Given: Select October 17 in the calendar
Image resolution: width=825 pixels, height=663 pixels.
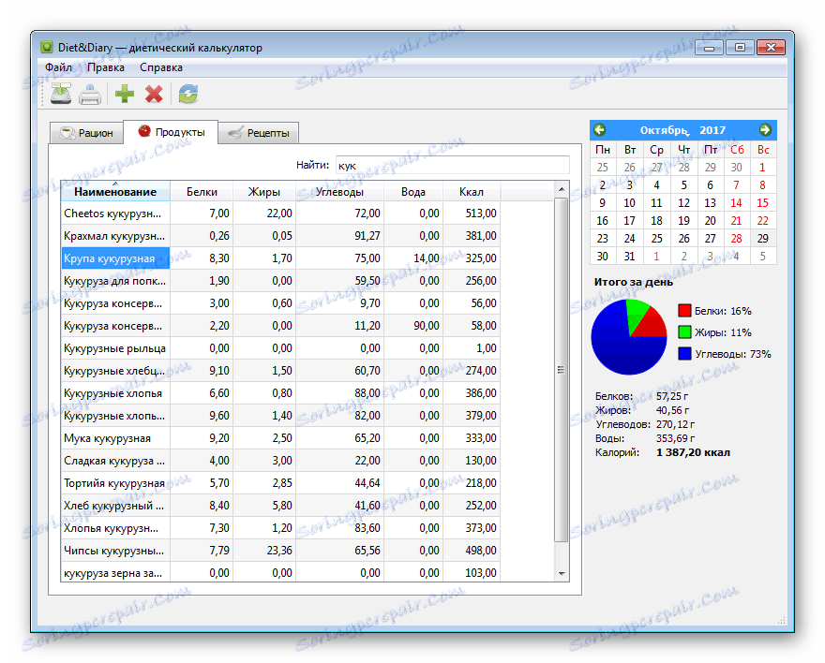Looking at the screenshot, I should click(630, 220).
